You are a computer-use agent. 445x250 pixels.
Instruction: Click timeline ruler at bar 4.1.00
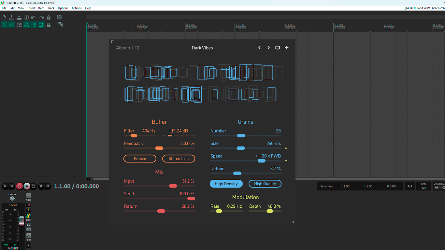[x=240, y=25]
